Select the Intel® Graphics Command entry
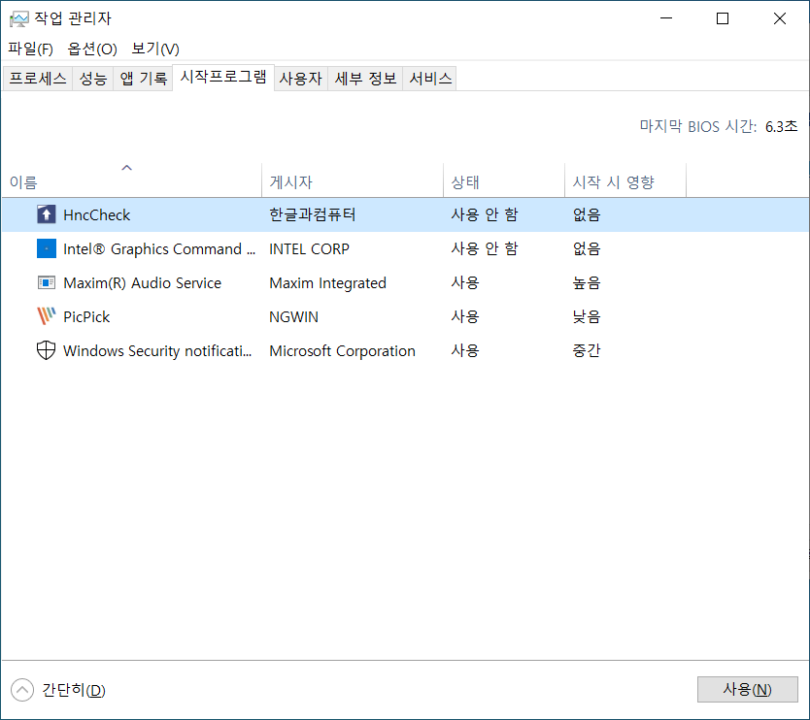The image size is (810, 720). 159,248
